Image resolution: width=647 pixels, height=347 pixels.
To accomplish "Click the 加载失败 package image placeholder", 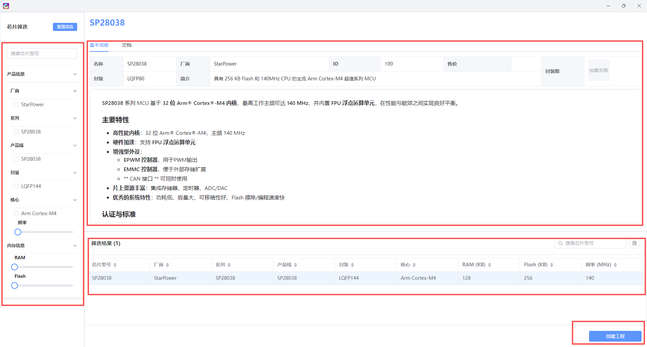I will coord(598,70).
